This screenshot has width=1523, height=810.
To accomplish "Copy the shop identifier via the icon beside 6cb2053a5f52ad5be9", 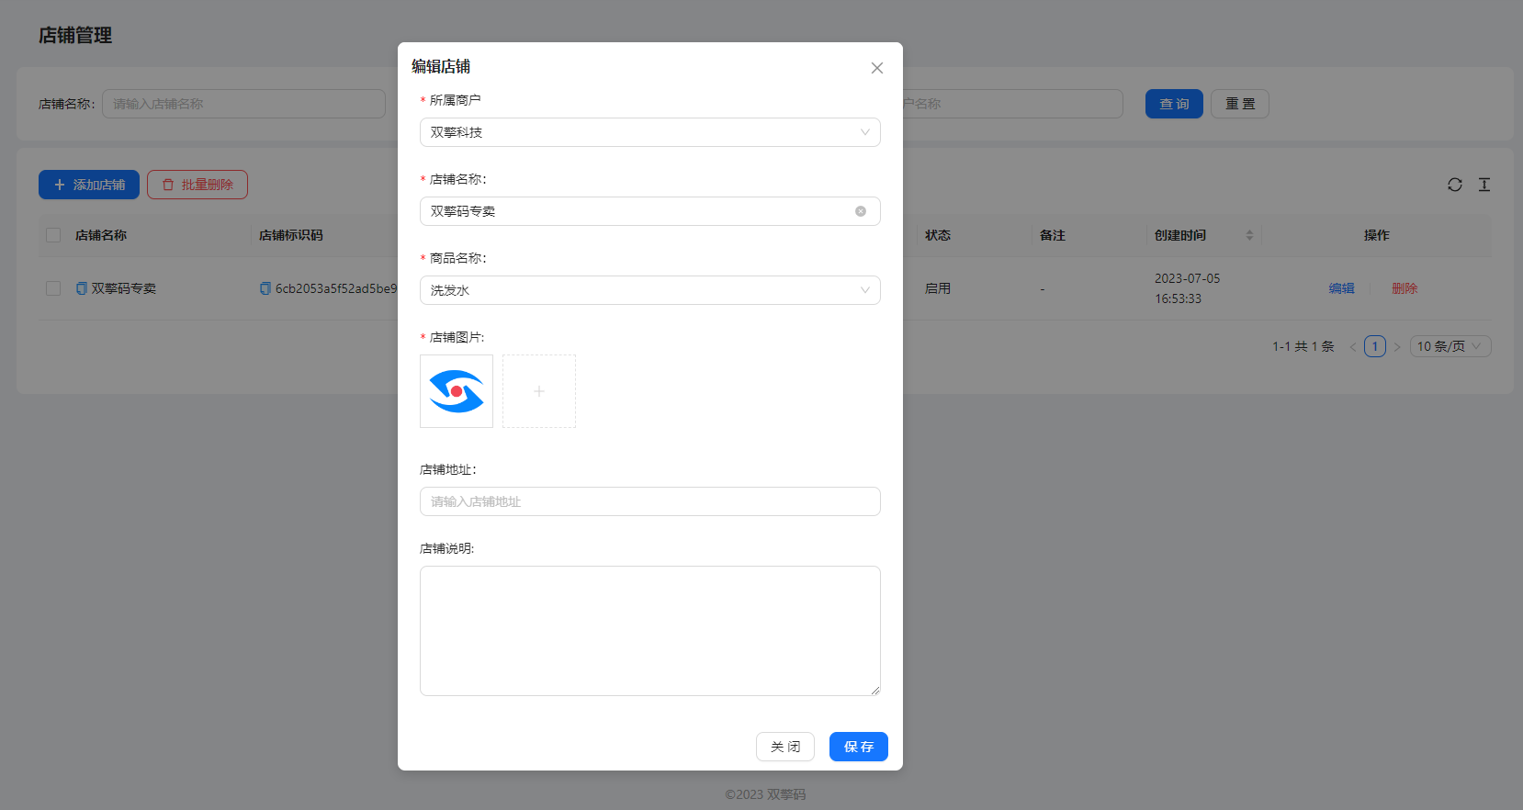I will coord(265,288).
